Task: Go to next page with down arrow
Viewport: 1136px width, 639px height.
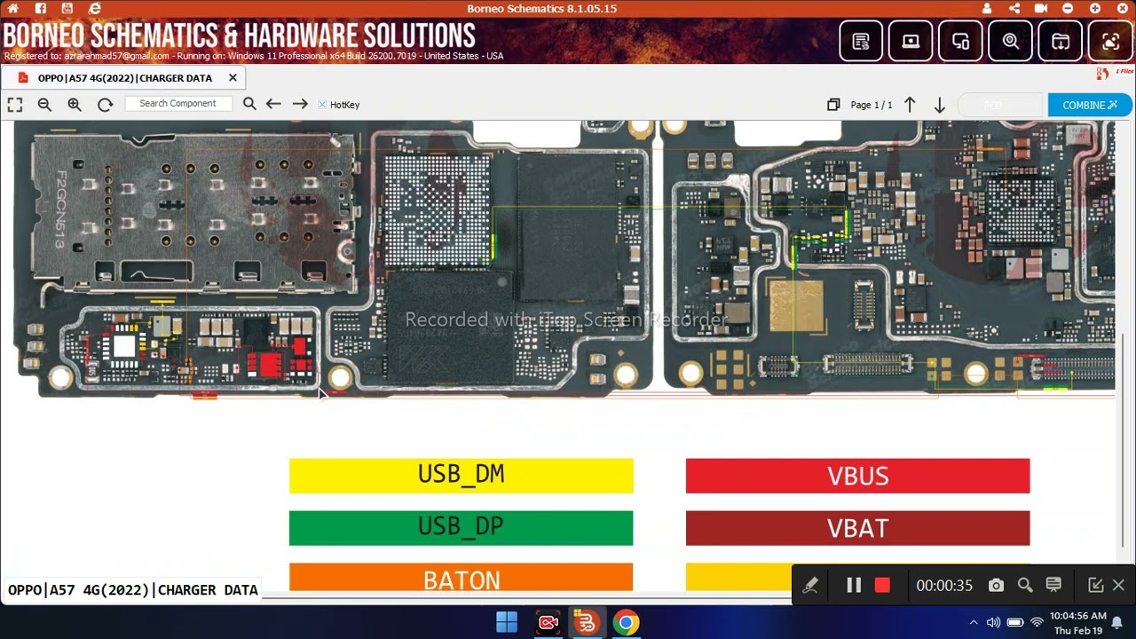Action: click(x=939, y=105)
